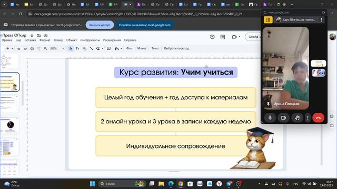Insert a comment from the toolbar
The height and width of the screenshot is (189, 337).
(x=109, y=49)
